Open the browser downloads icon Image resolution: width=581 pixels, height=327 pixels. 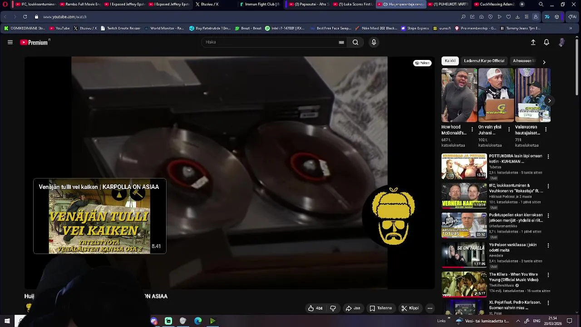(517, 17)
